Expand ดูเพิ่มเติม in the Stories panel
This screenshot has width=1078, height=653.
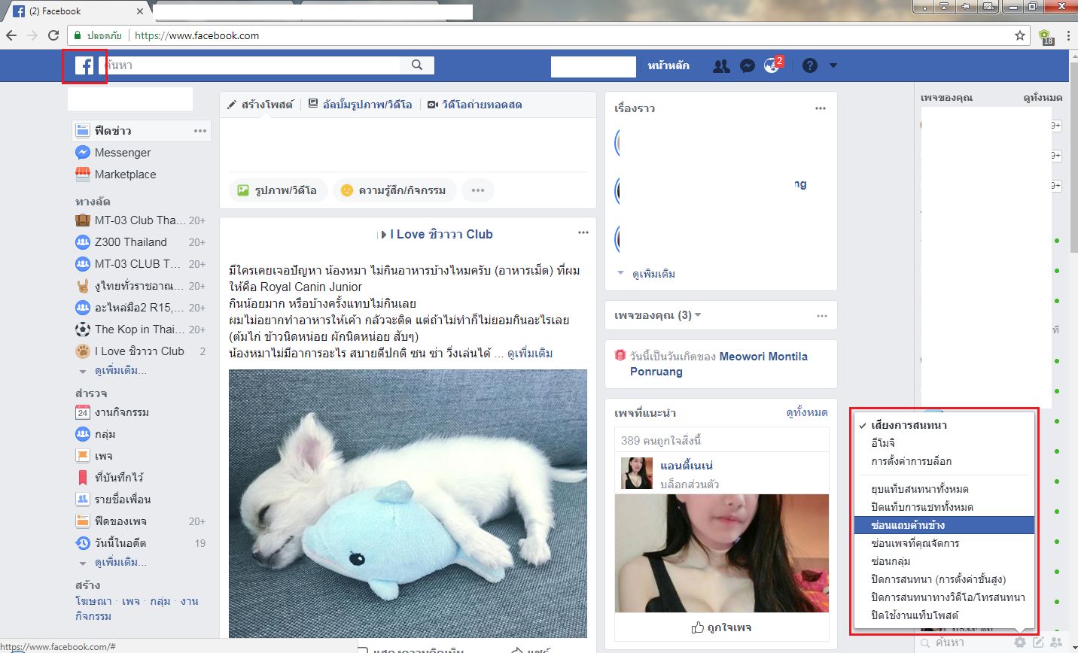(653, 274)
